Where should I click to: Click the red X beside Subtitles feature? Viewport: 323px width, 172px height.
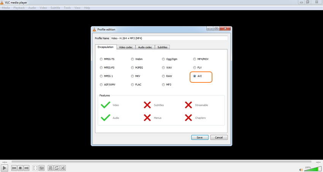tap(147, 105)
